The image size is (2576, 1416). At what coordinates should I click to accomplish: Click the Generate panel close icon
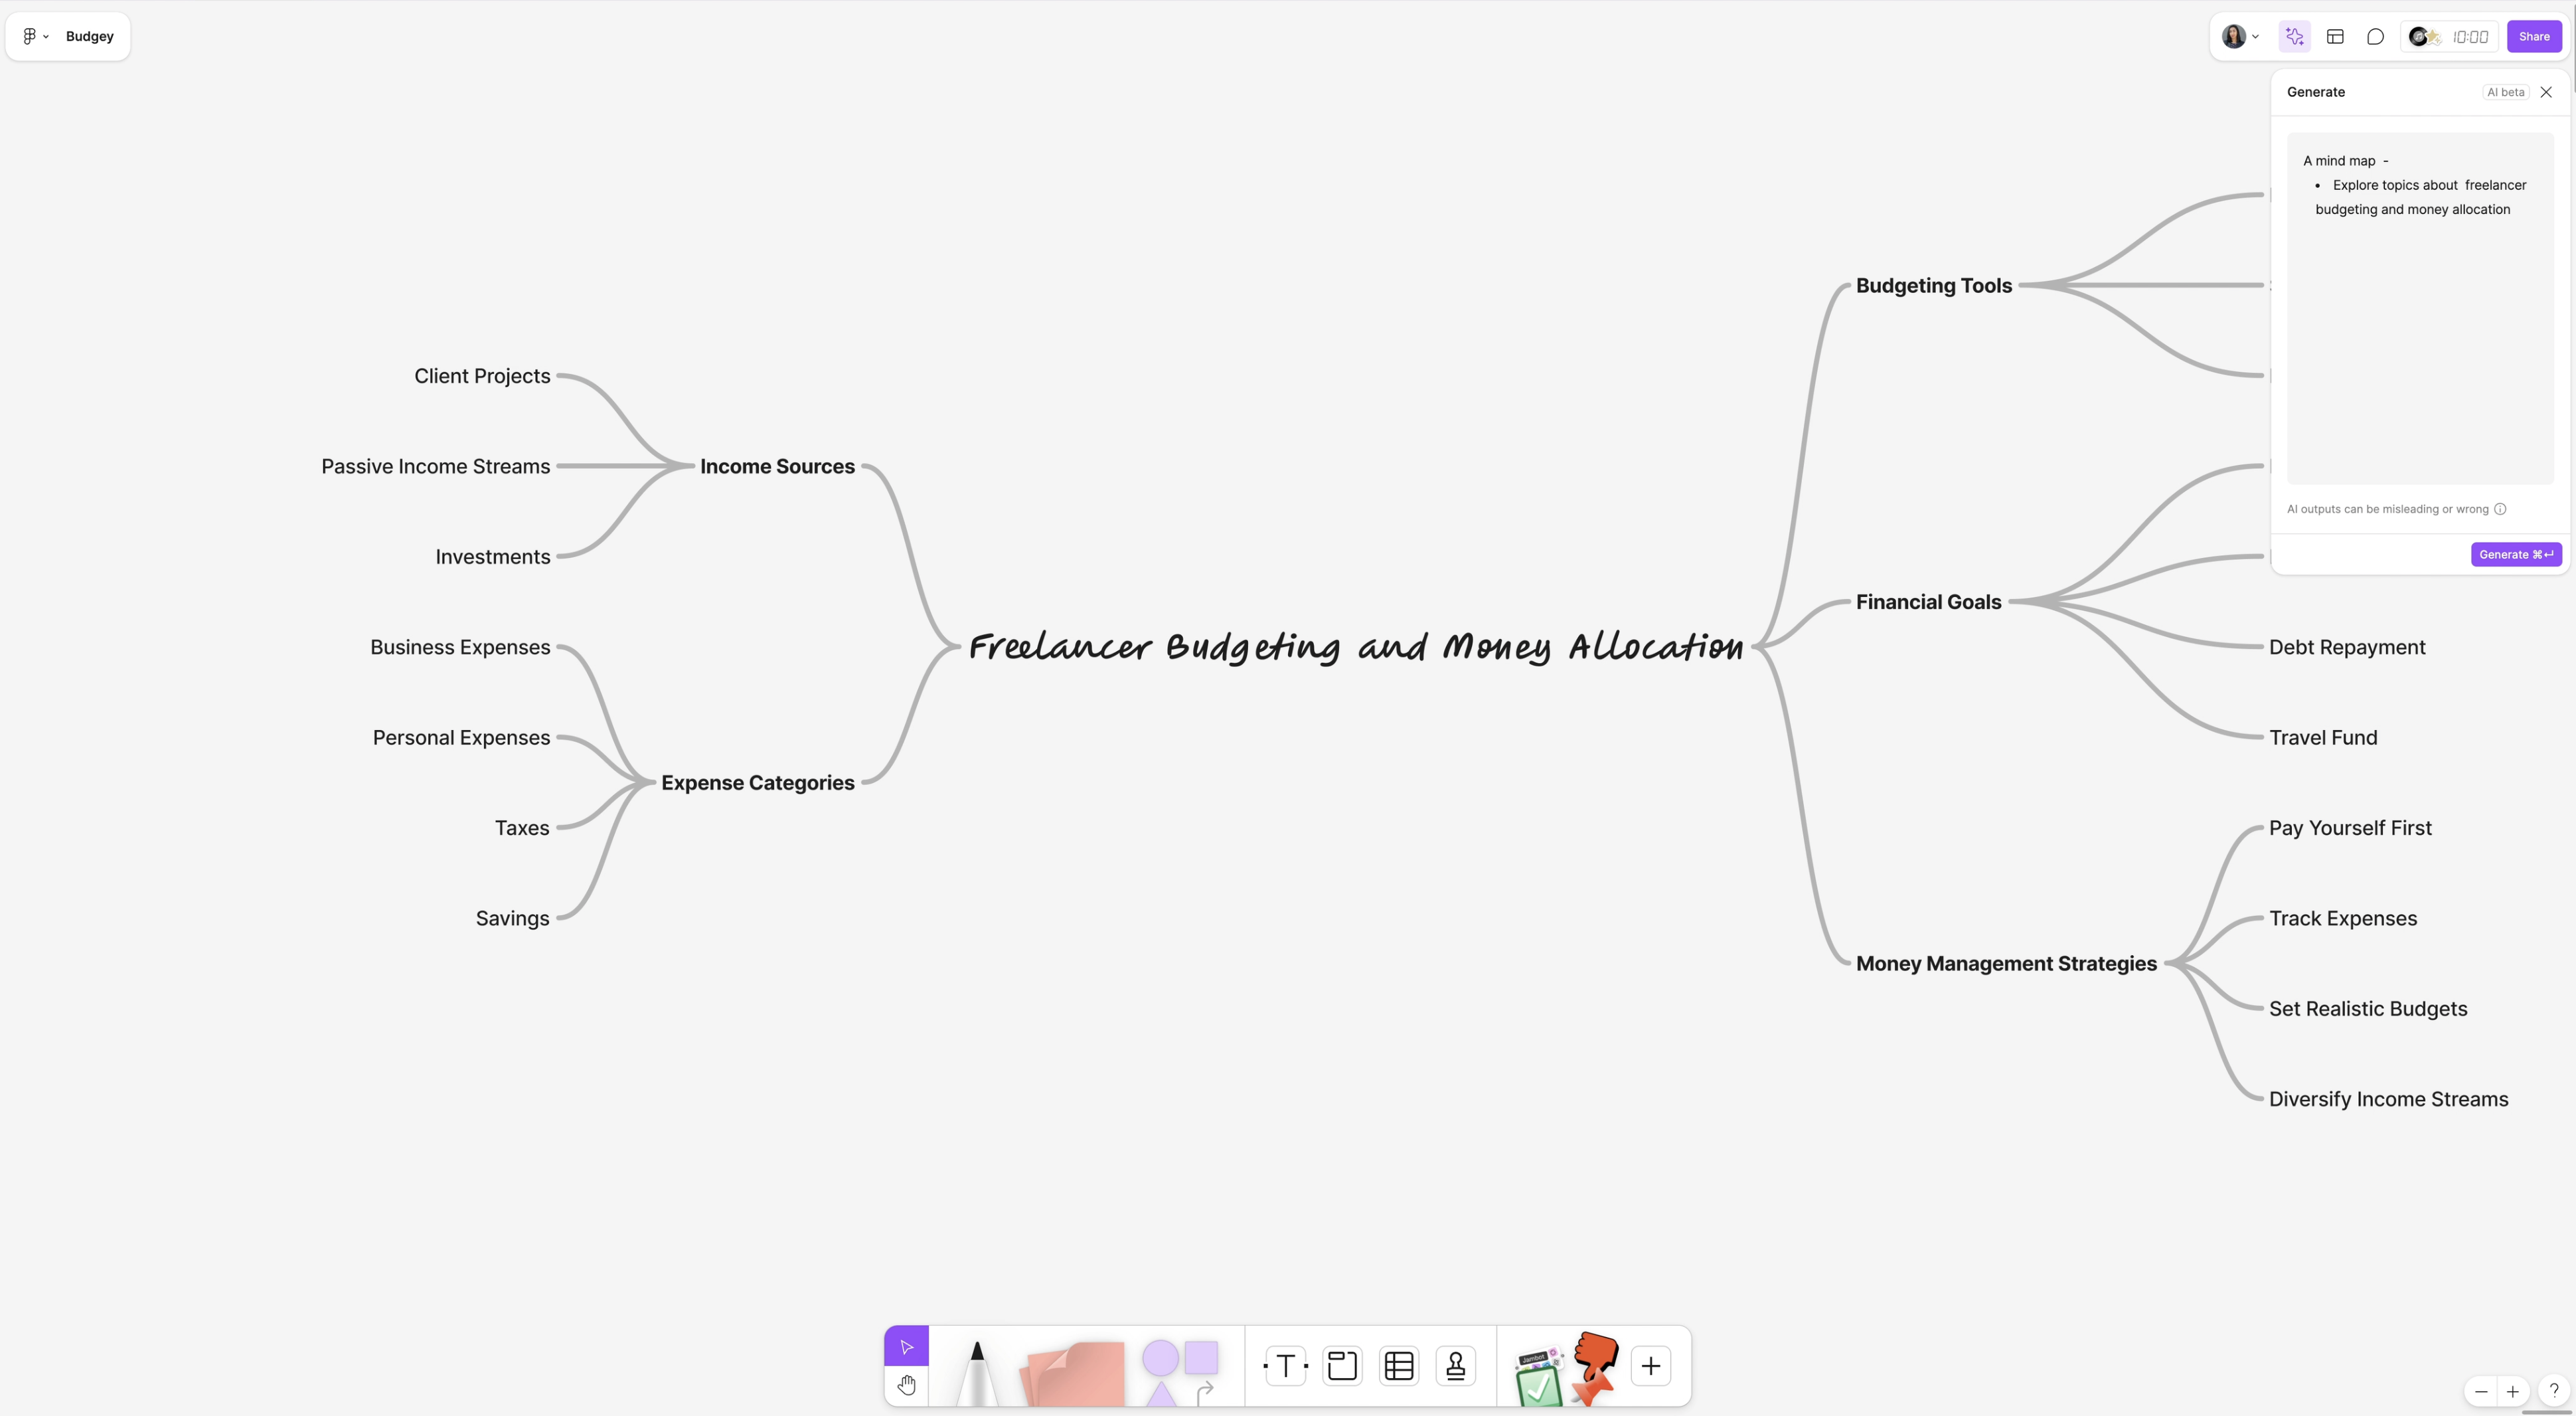pos(2546,92)
